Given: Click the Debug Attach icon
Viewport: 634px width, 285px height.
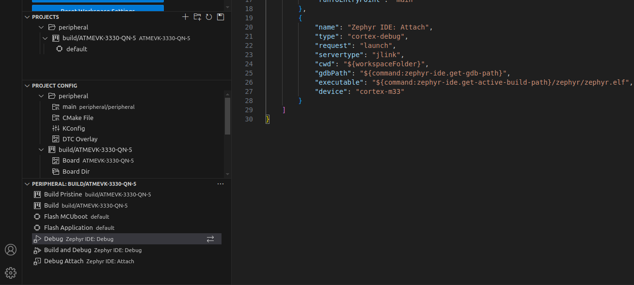Looking at the screenshot, I should pyautogui.click(x=37, y=261).
